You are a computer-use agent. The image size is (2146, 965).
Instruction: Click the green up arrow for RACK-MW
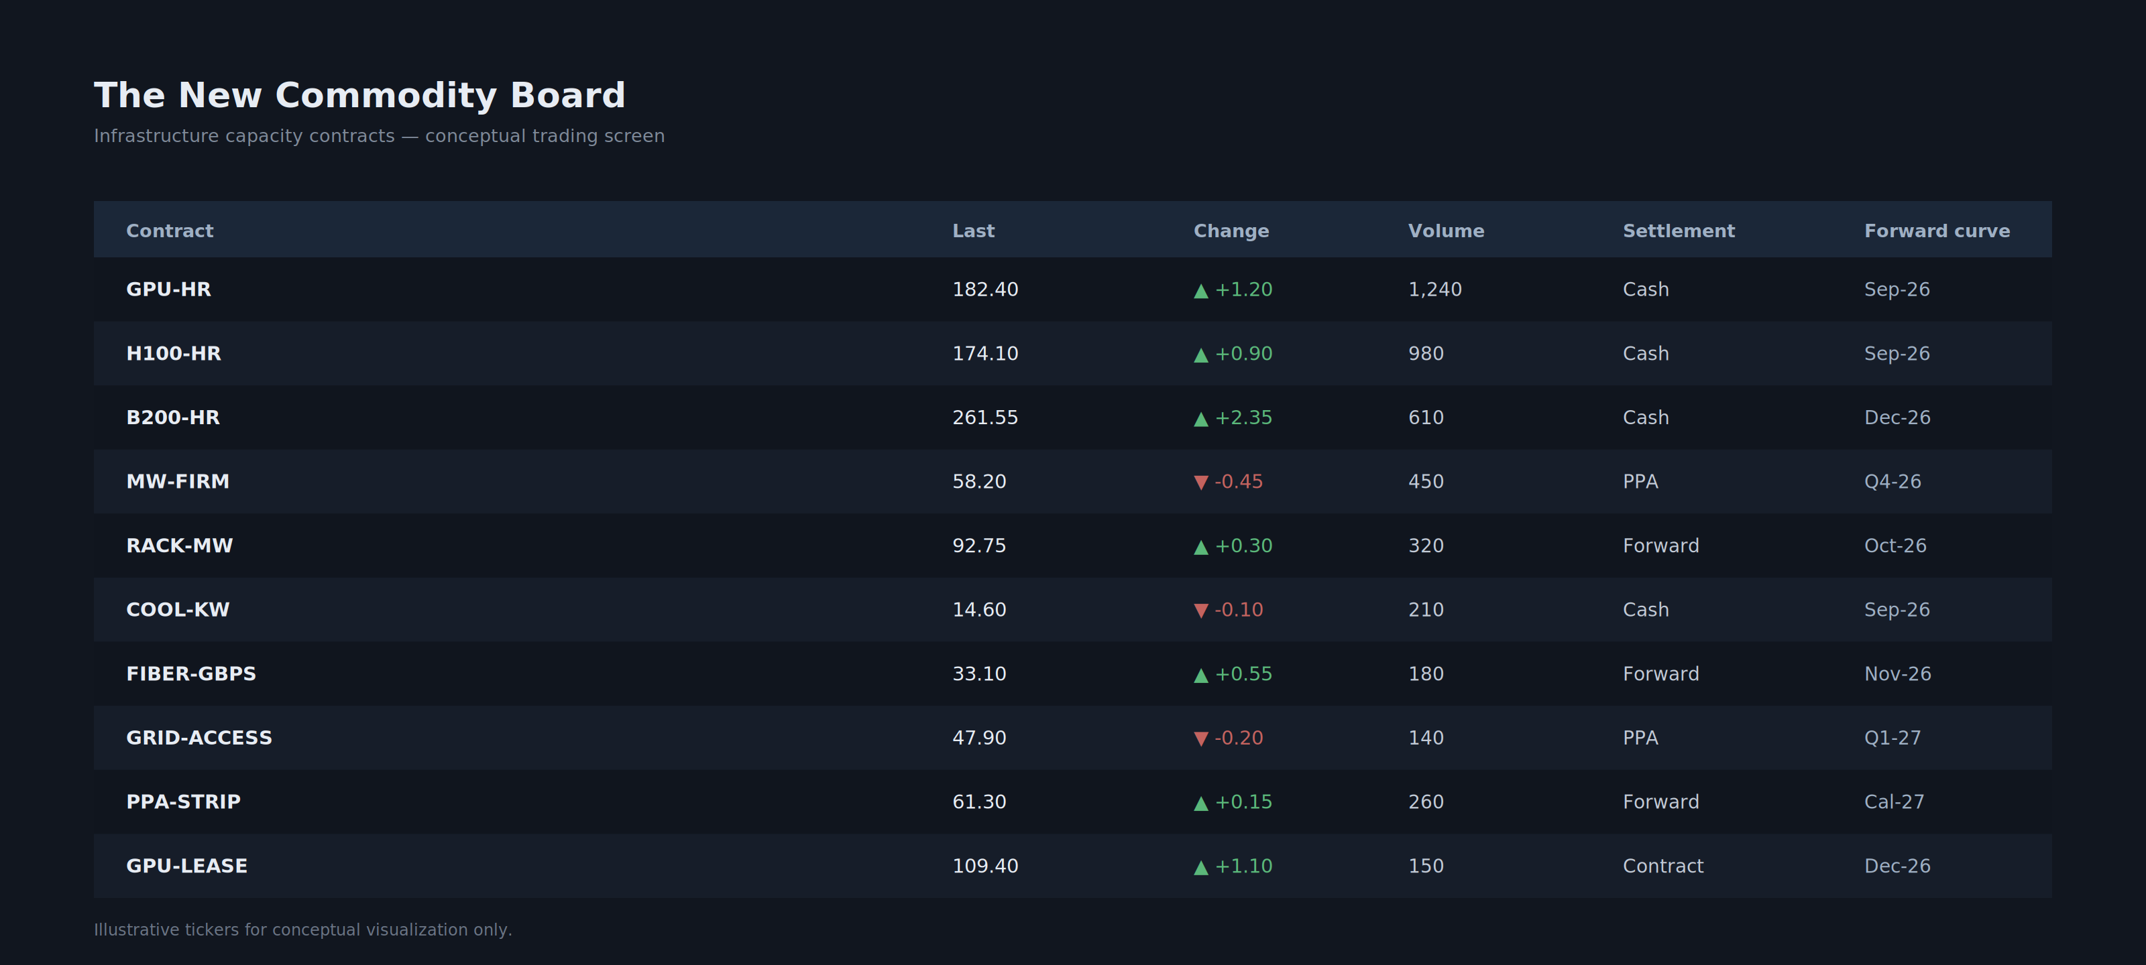1200,547
